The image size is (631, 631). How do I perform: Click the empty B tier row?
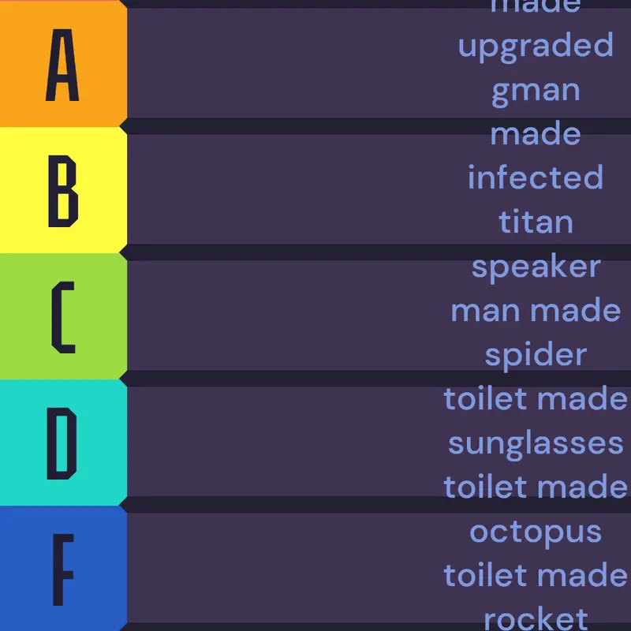[379, 189]
